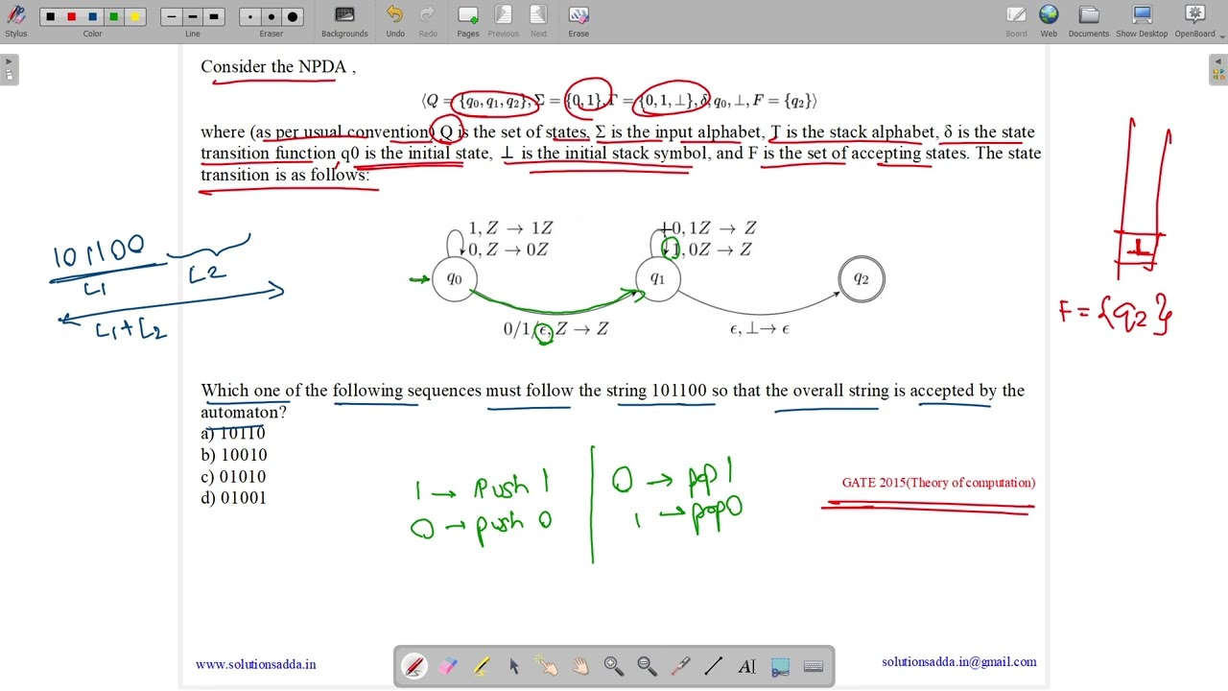
Task: Select the Hand scroll page tool
Action: 580,666
